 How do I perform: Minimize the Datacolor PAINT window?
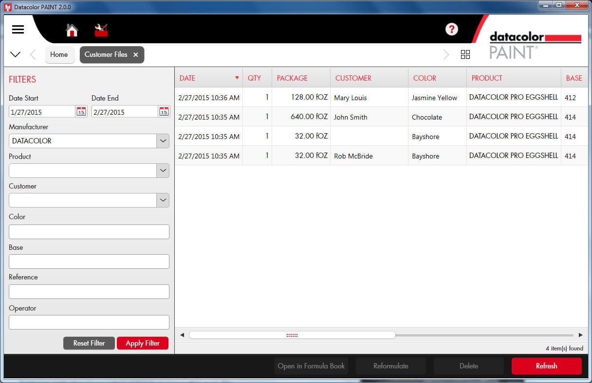click(545, 5)
